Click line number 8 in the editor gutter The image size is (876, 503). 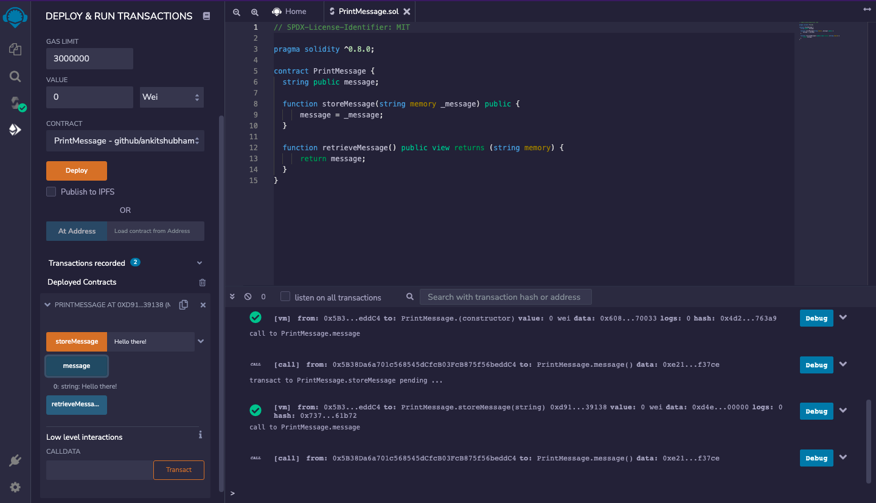(x=255, y=104)
